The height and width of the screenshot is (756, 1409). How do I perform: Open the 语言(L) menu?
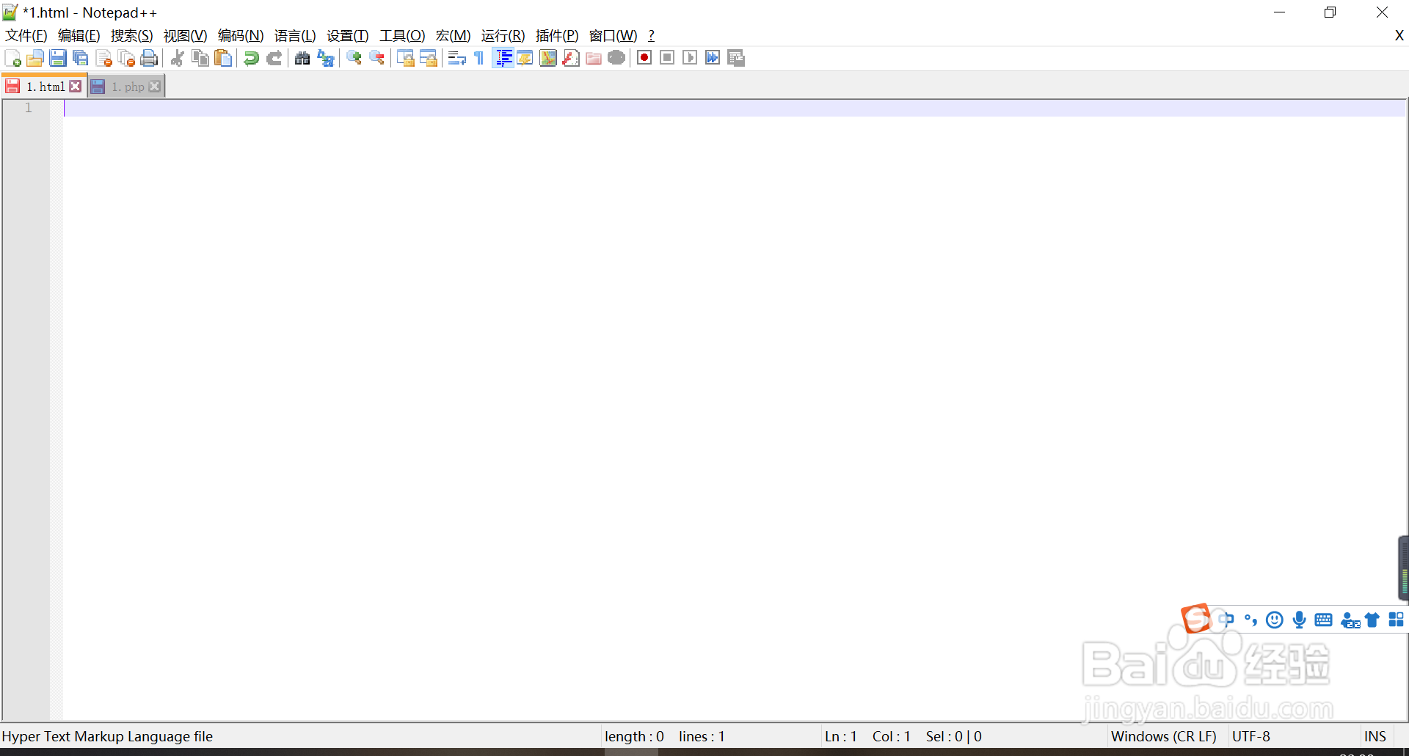pyautogui.click(x=295, y=36)
